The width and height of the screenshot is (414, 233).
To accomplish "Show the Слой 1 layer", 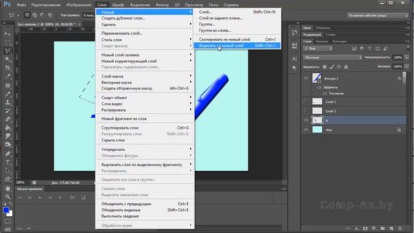I will 306,102.
